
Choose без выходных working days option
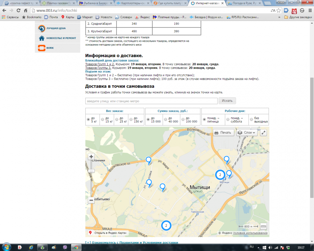pos(251,120)
